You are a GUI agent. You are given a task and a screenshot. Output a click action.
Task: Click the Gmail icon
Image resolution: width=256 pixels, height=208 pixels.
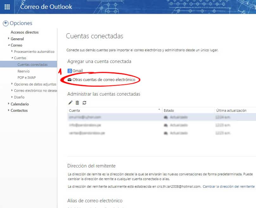tap(70, 71)
